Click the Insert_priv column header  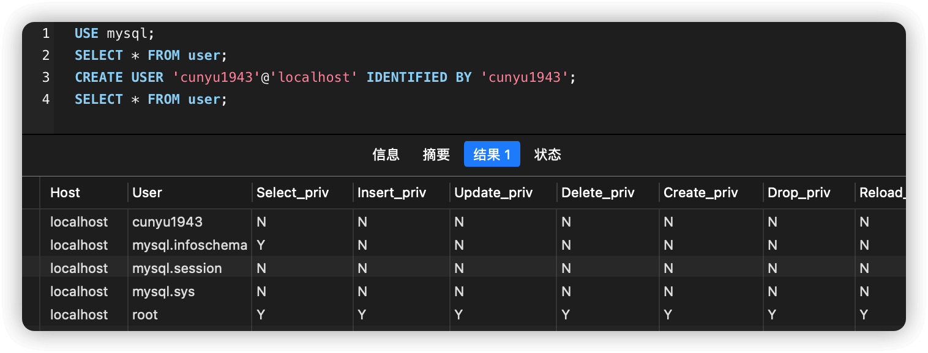[x=392, y=193]
